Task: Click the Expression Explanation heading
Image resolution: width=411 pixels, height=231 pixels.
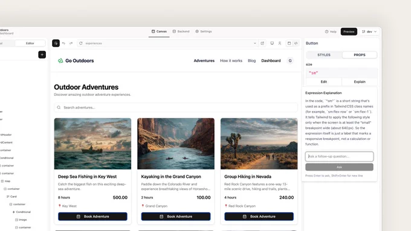Action: click(x=323, y=93)
